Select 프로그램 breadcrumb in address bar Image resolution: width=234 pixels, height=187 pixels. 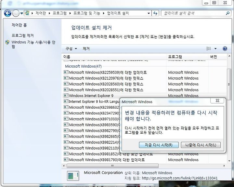point(59,13)
